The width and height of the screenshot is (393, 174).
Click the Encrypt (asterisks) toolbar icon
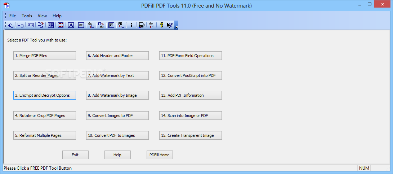[x=31, y=25]
